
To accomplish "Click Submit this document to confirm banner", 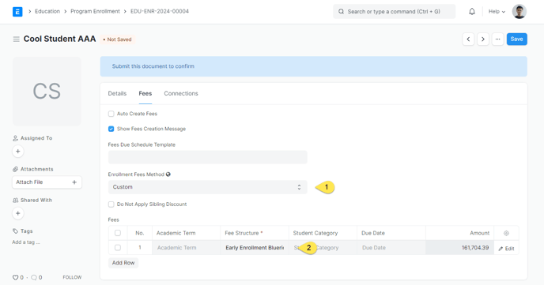I will point(314,66).
